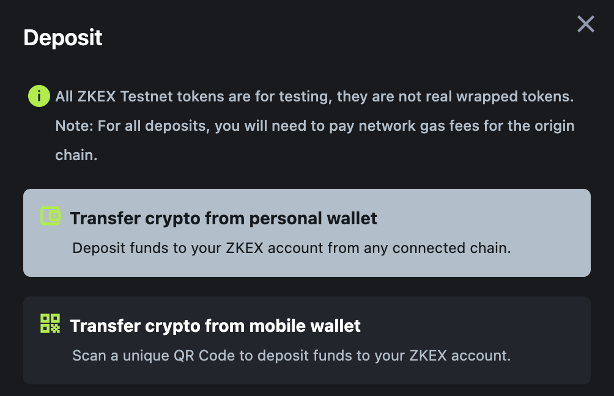This screenshot has height=396, width=614.
Task: Click the green info icon
Action: (39, 96)
